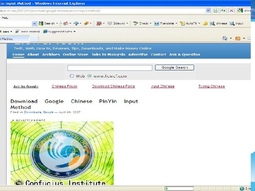Image resolution: width=255 pixels, height=191 pixels.
Task: Click the orange RSS feeds icon
Action: pos(238,39)
